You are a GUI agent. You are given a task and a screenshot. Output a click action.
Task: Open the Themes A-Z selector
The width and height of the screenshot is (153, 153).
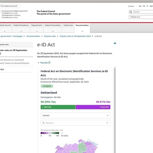[x=141, y=17]
